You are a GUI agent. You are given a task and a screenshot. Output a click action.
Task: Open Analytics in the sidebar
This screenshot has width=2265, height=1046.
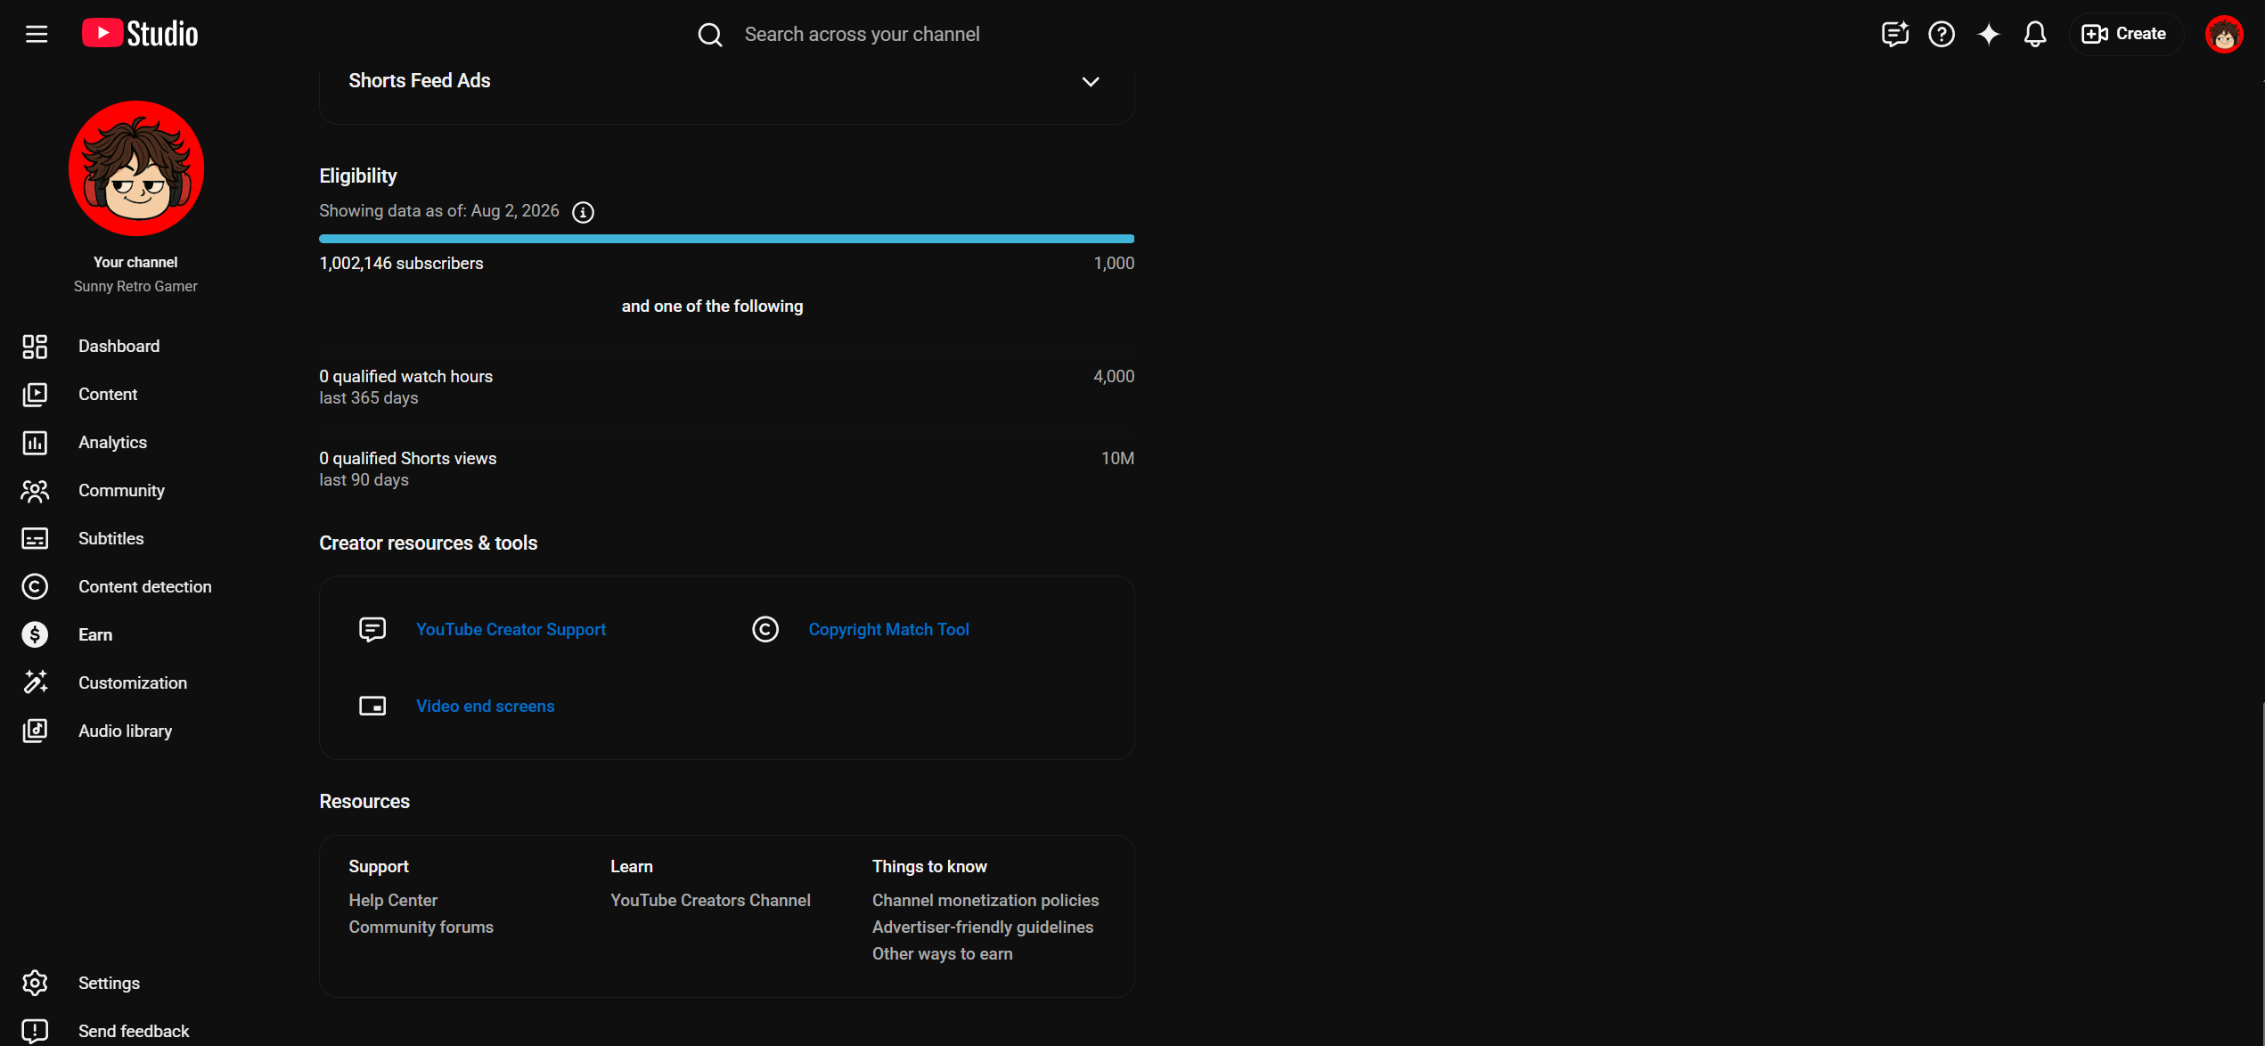tap(113, 443)
